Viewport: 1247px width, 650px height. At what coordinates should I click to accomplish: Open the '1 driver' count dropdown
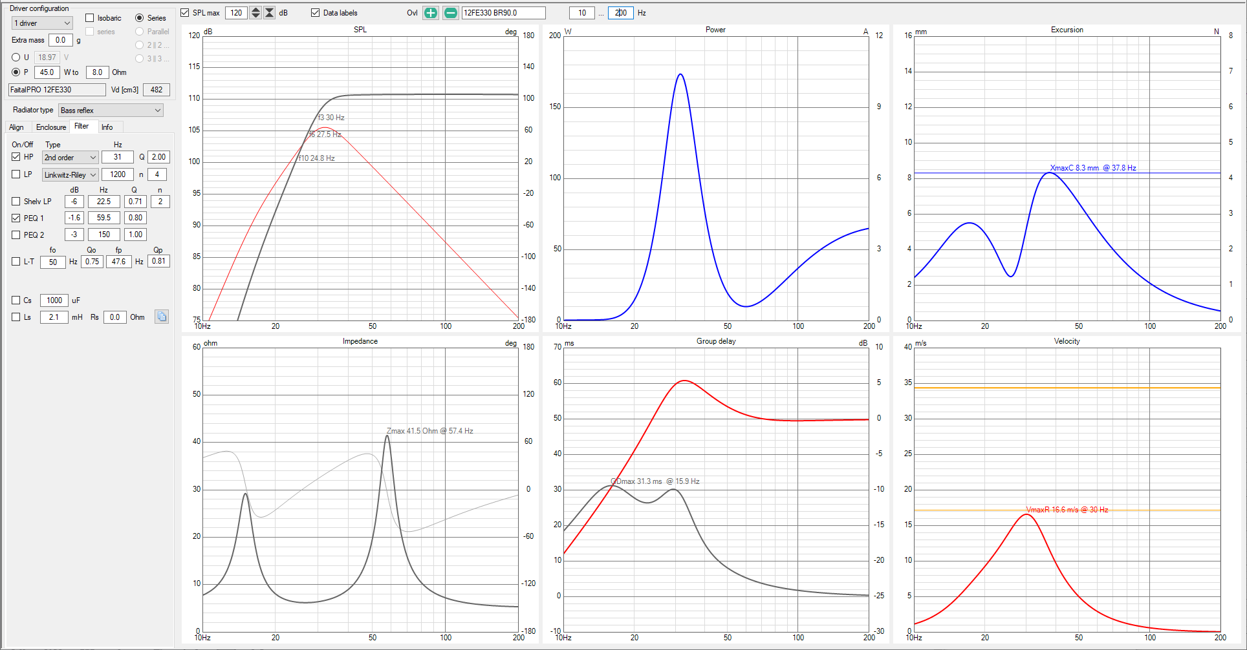pyautogui.click(x=42, y=23)
